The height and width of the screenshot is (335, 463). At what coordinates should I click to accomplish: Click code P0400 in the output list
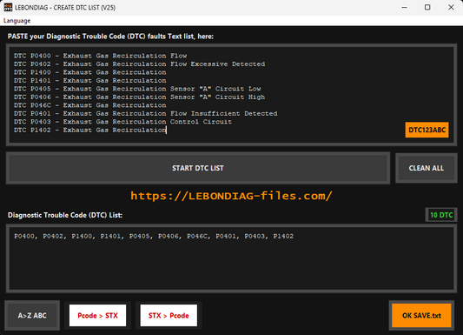click(x=24, y=237)
